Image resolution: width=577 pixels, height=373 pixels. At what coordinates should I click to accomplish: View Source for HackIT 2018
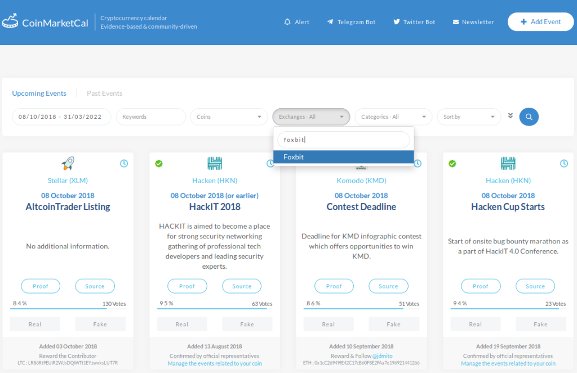pos(242,286)
